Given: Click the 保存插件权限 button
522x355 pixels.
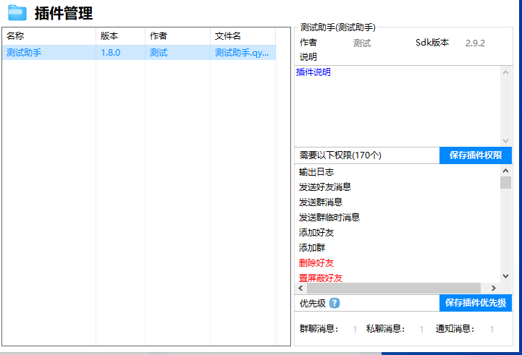Looking at the screenshot, I should [476, 155].
